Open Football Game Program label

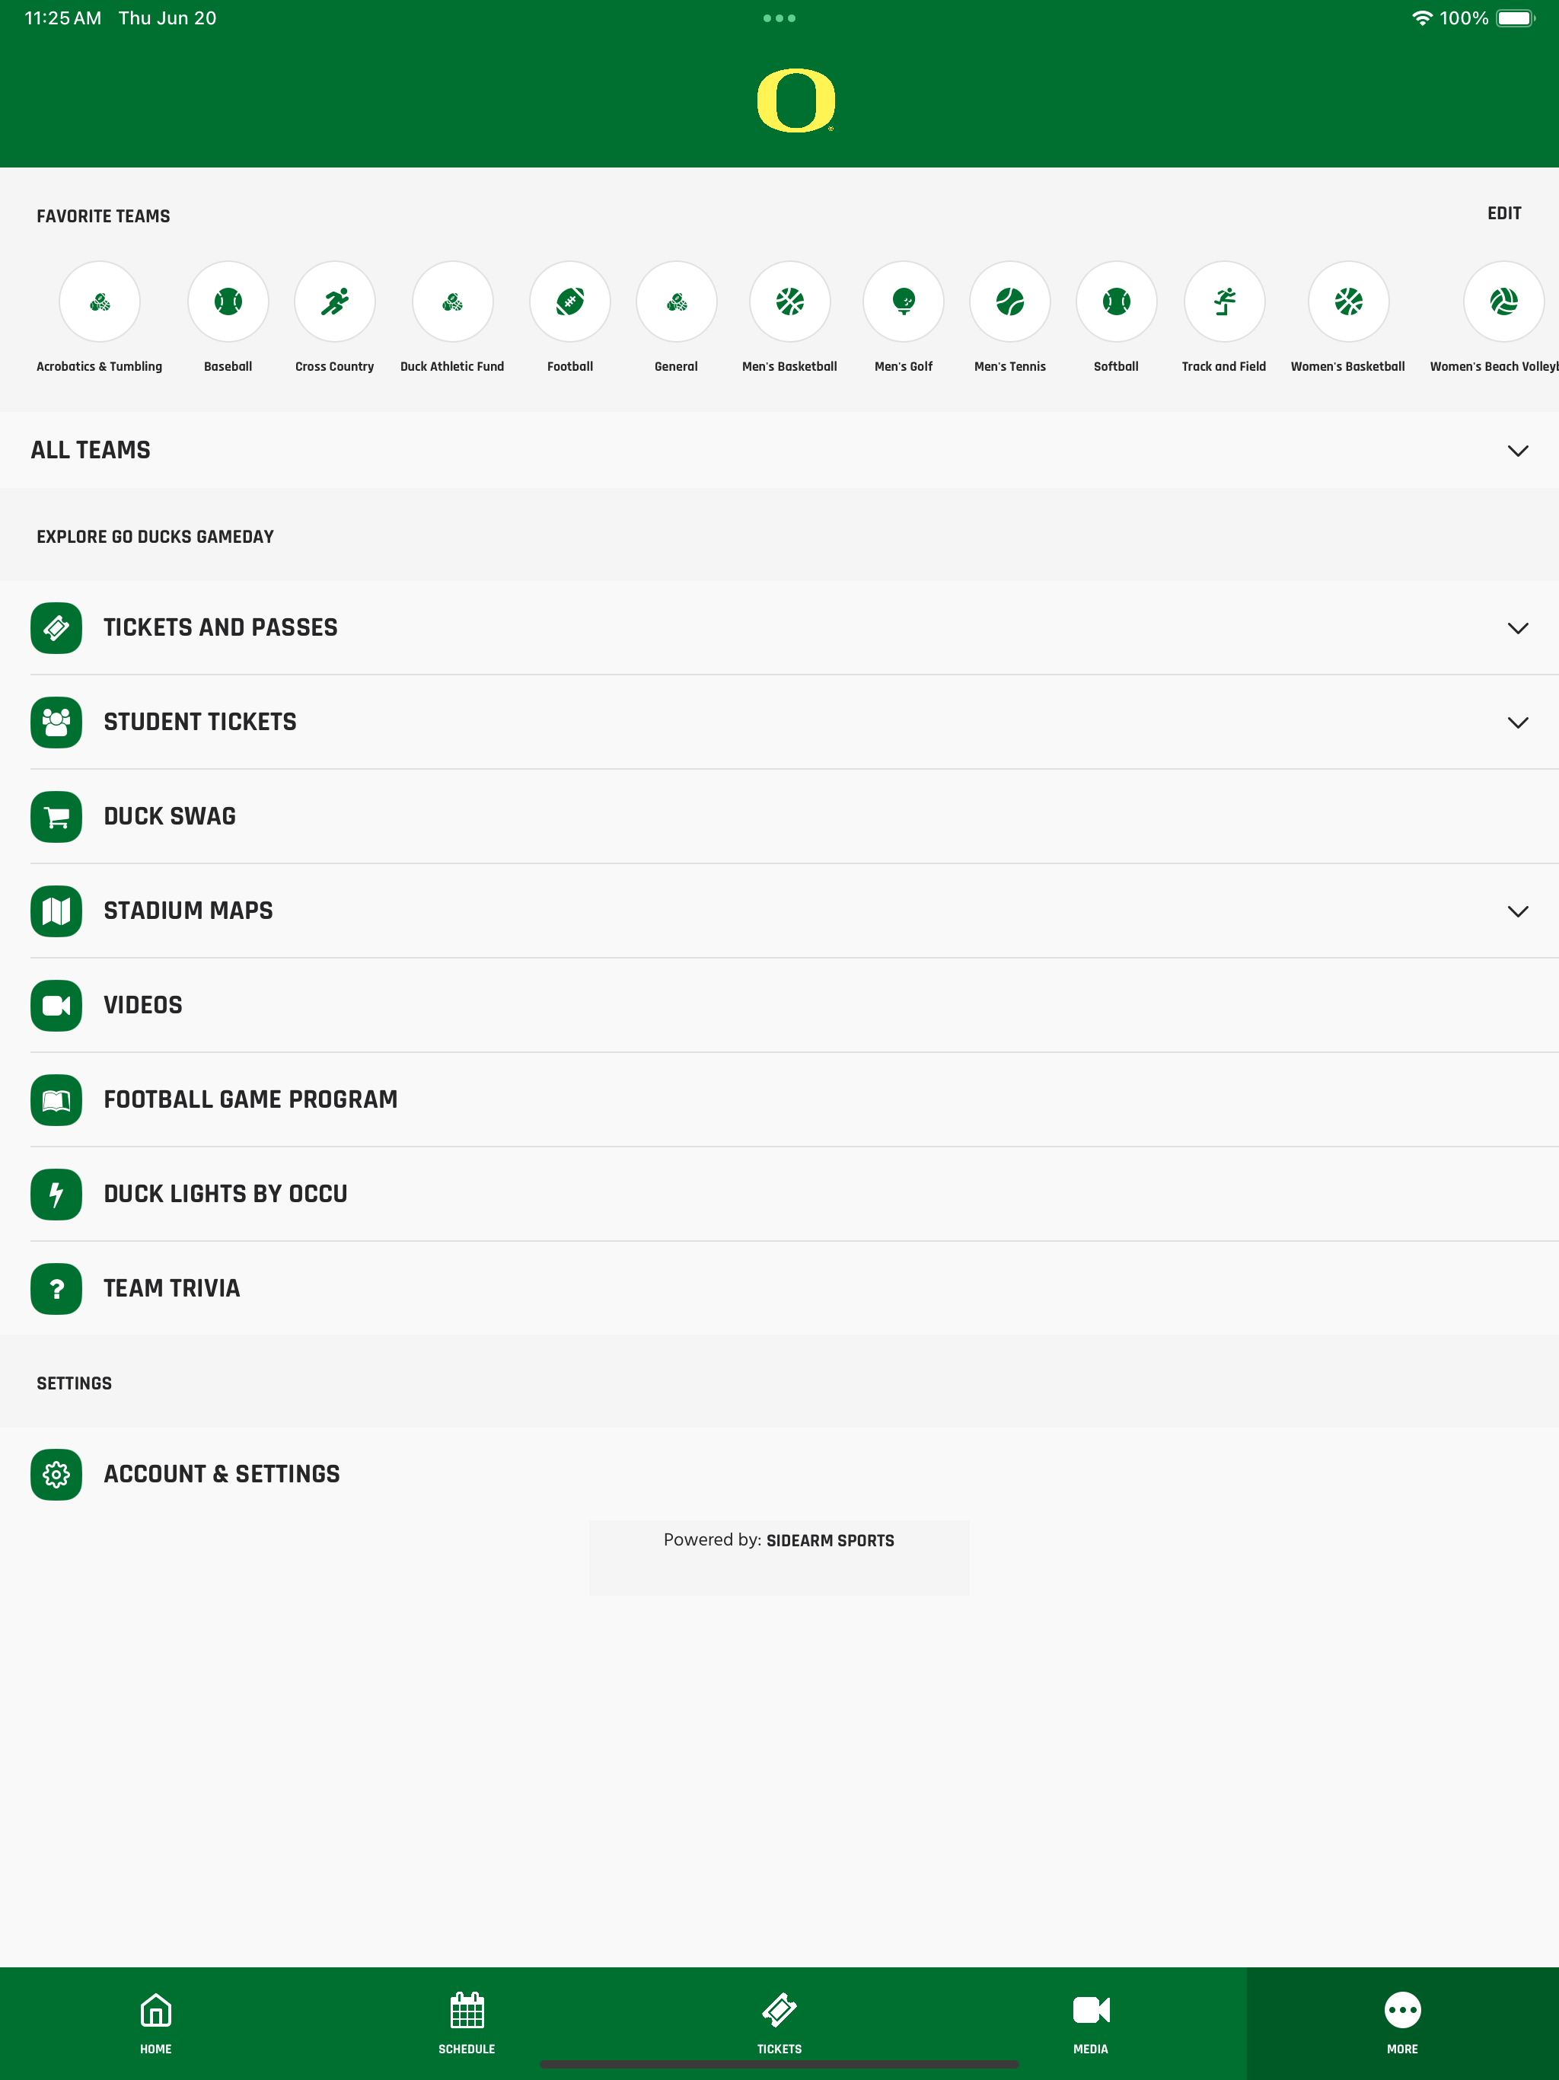(x=251, y=1099)
